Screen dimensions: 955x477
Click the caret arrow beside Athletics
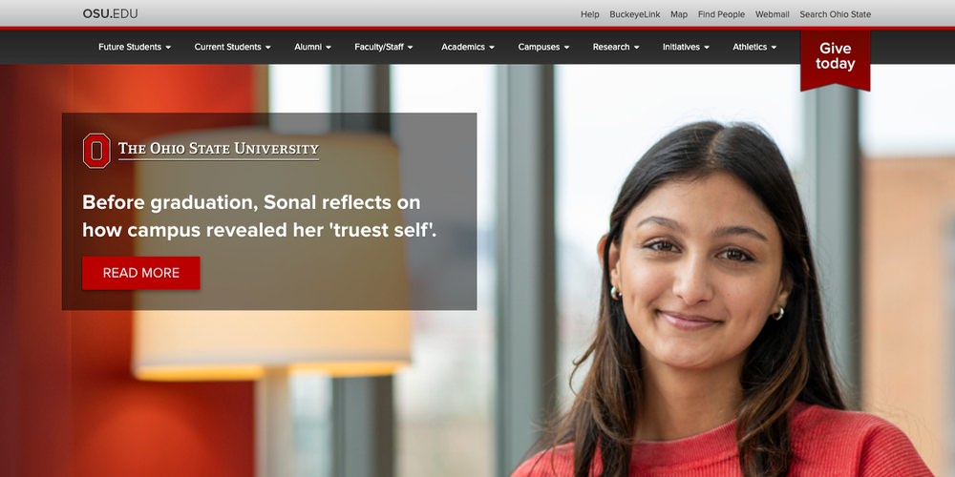click(x=774, y=48)
